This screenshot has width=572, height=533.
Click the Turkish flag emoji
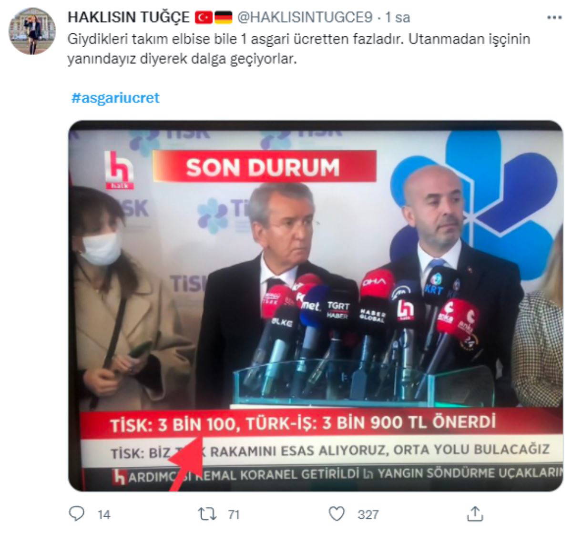click(x=203, y=18)
